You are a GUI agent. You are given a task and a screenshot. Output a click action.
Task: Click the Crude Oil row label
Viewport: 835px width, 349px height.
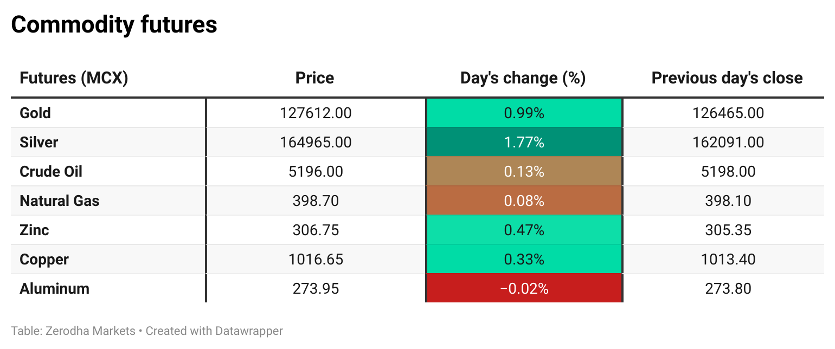(51, 172)
